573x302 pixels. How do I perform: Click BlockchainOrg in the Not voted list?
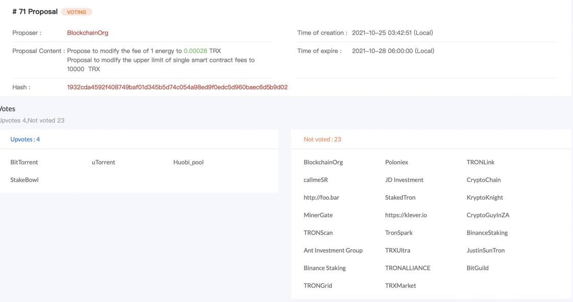[323, 162]
